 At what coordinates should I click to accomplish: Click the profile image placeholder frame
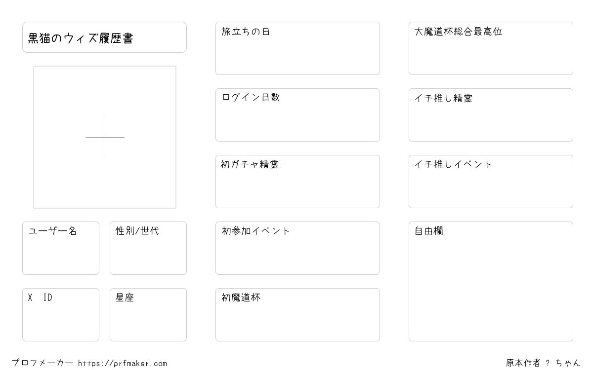(x=105, y=137)
